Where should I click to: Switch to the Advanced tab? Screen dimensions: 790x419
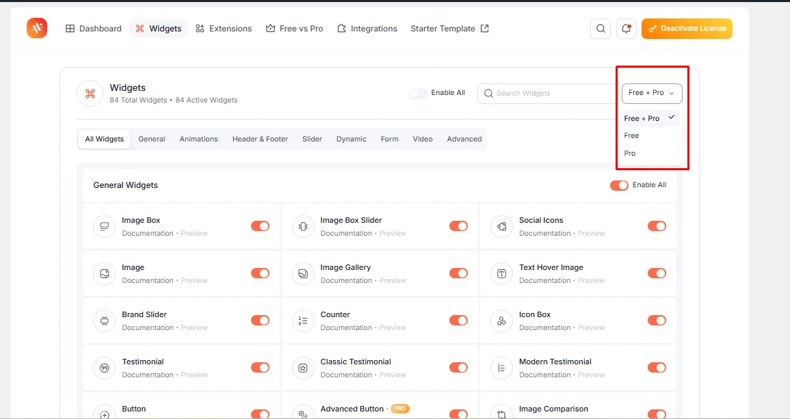click(x=464, y=139)
